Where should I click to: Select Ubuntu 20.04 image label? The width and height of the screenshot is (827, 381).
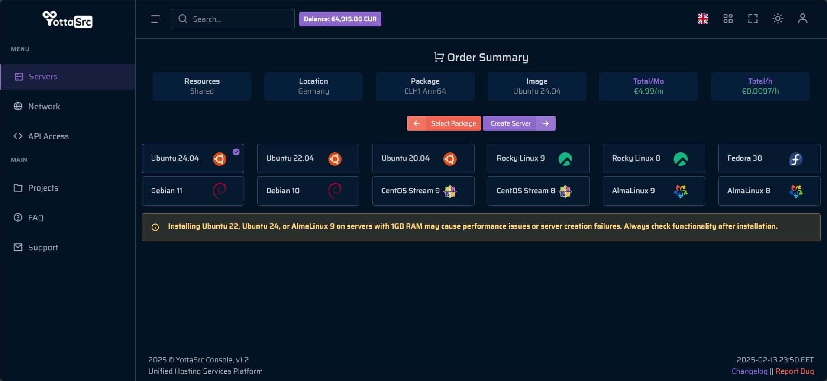coord(405,158)
